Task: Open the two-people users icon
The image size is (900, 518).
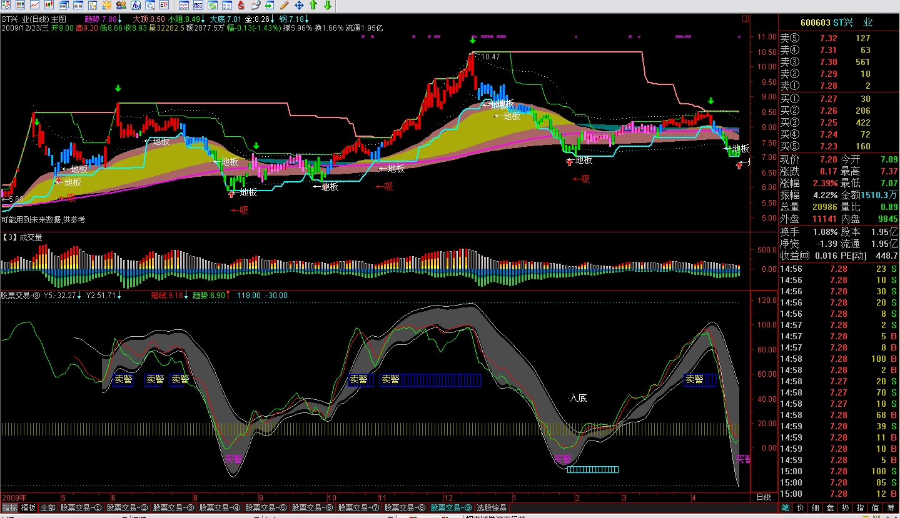Action: pyautogui.click(x=121, y=5)
